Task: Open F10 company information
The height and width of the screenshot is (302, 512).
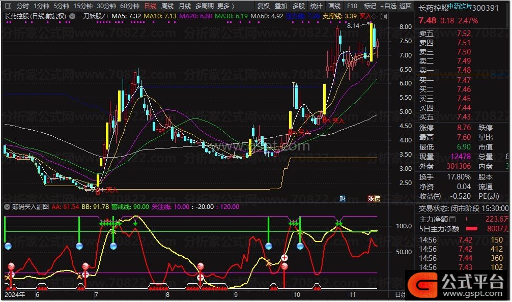Action: point(352,6)
